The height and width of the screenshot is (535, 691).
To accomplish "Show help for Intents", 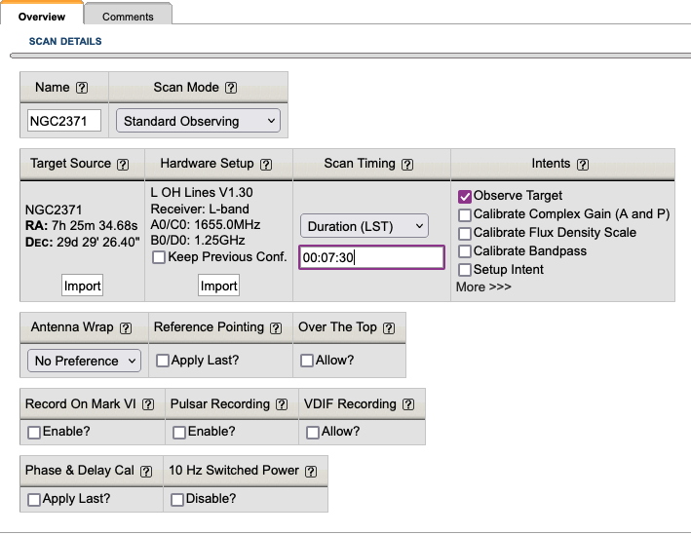I will coord(583,165).
